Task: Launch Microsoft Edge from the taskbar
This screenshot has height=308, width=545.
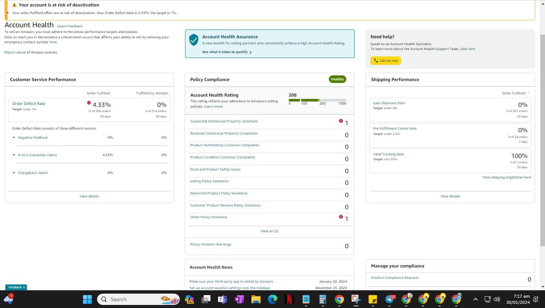Action: point(272,299)
